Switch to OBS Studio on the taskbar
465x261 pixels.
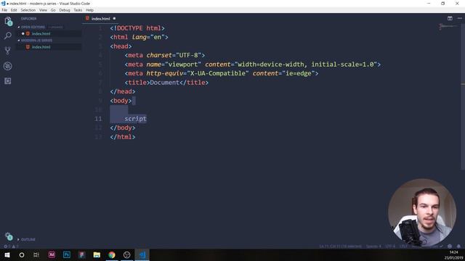126,254
